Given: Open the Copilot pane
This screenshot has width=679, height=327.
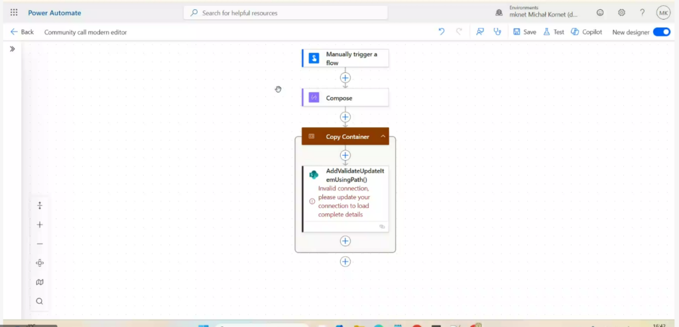Looking at the screenshot, I should pos(586,32).
